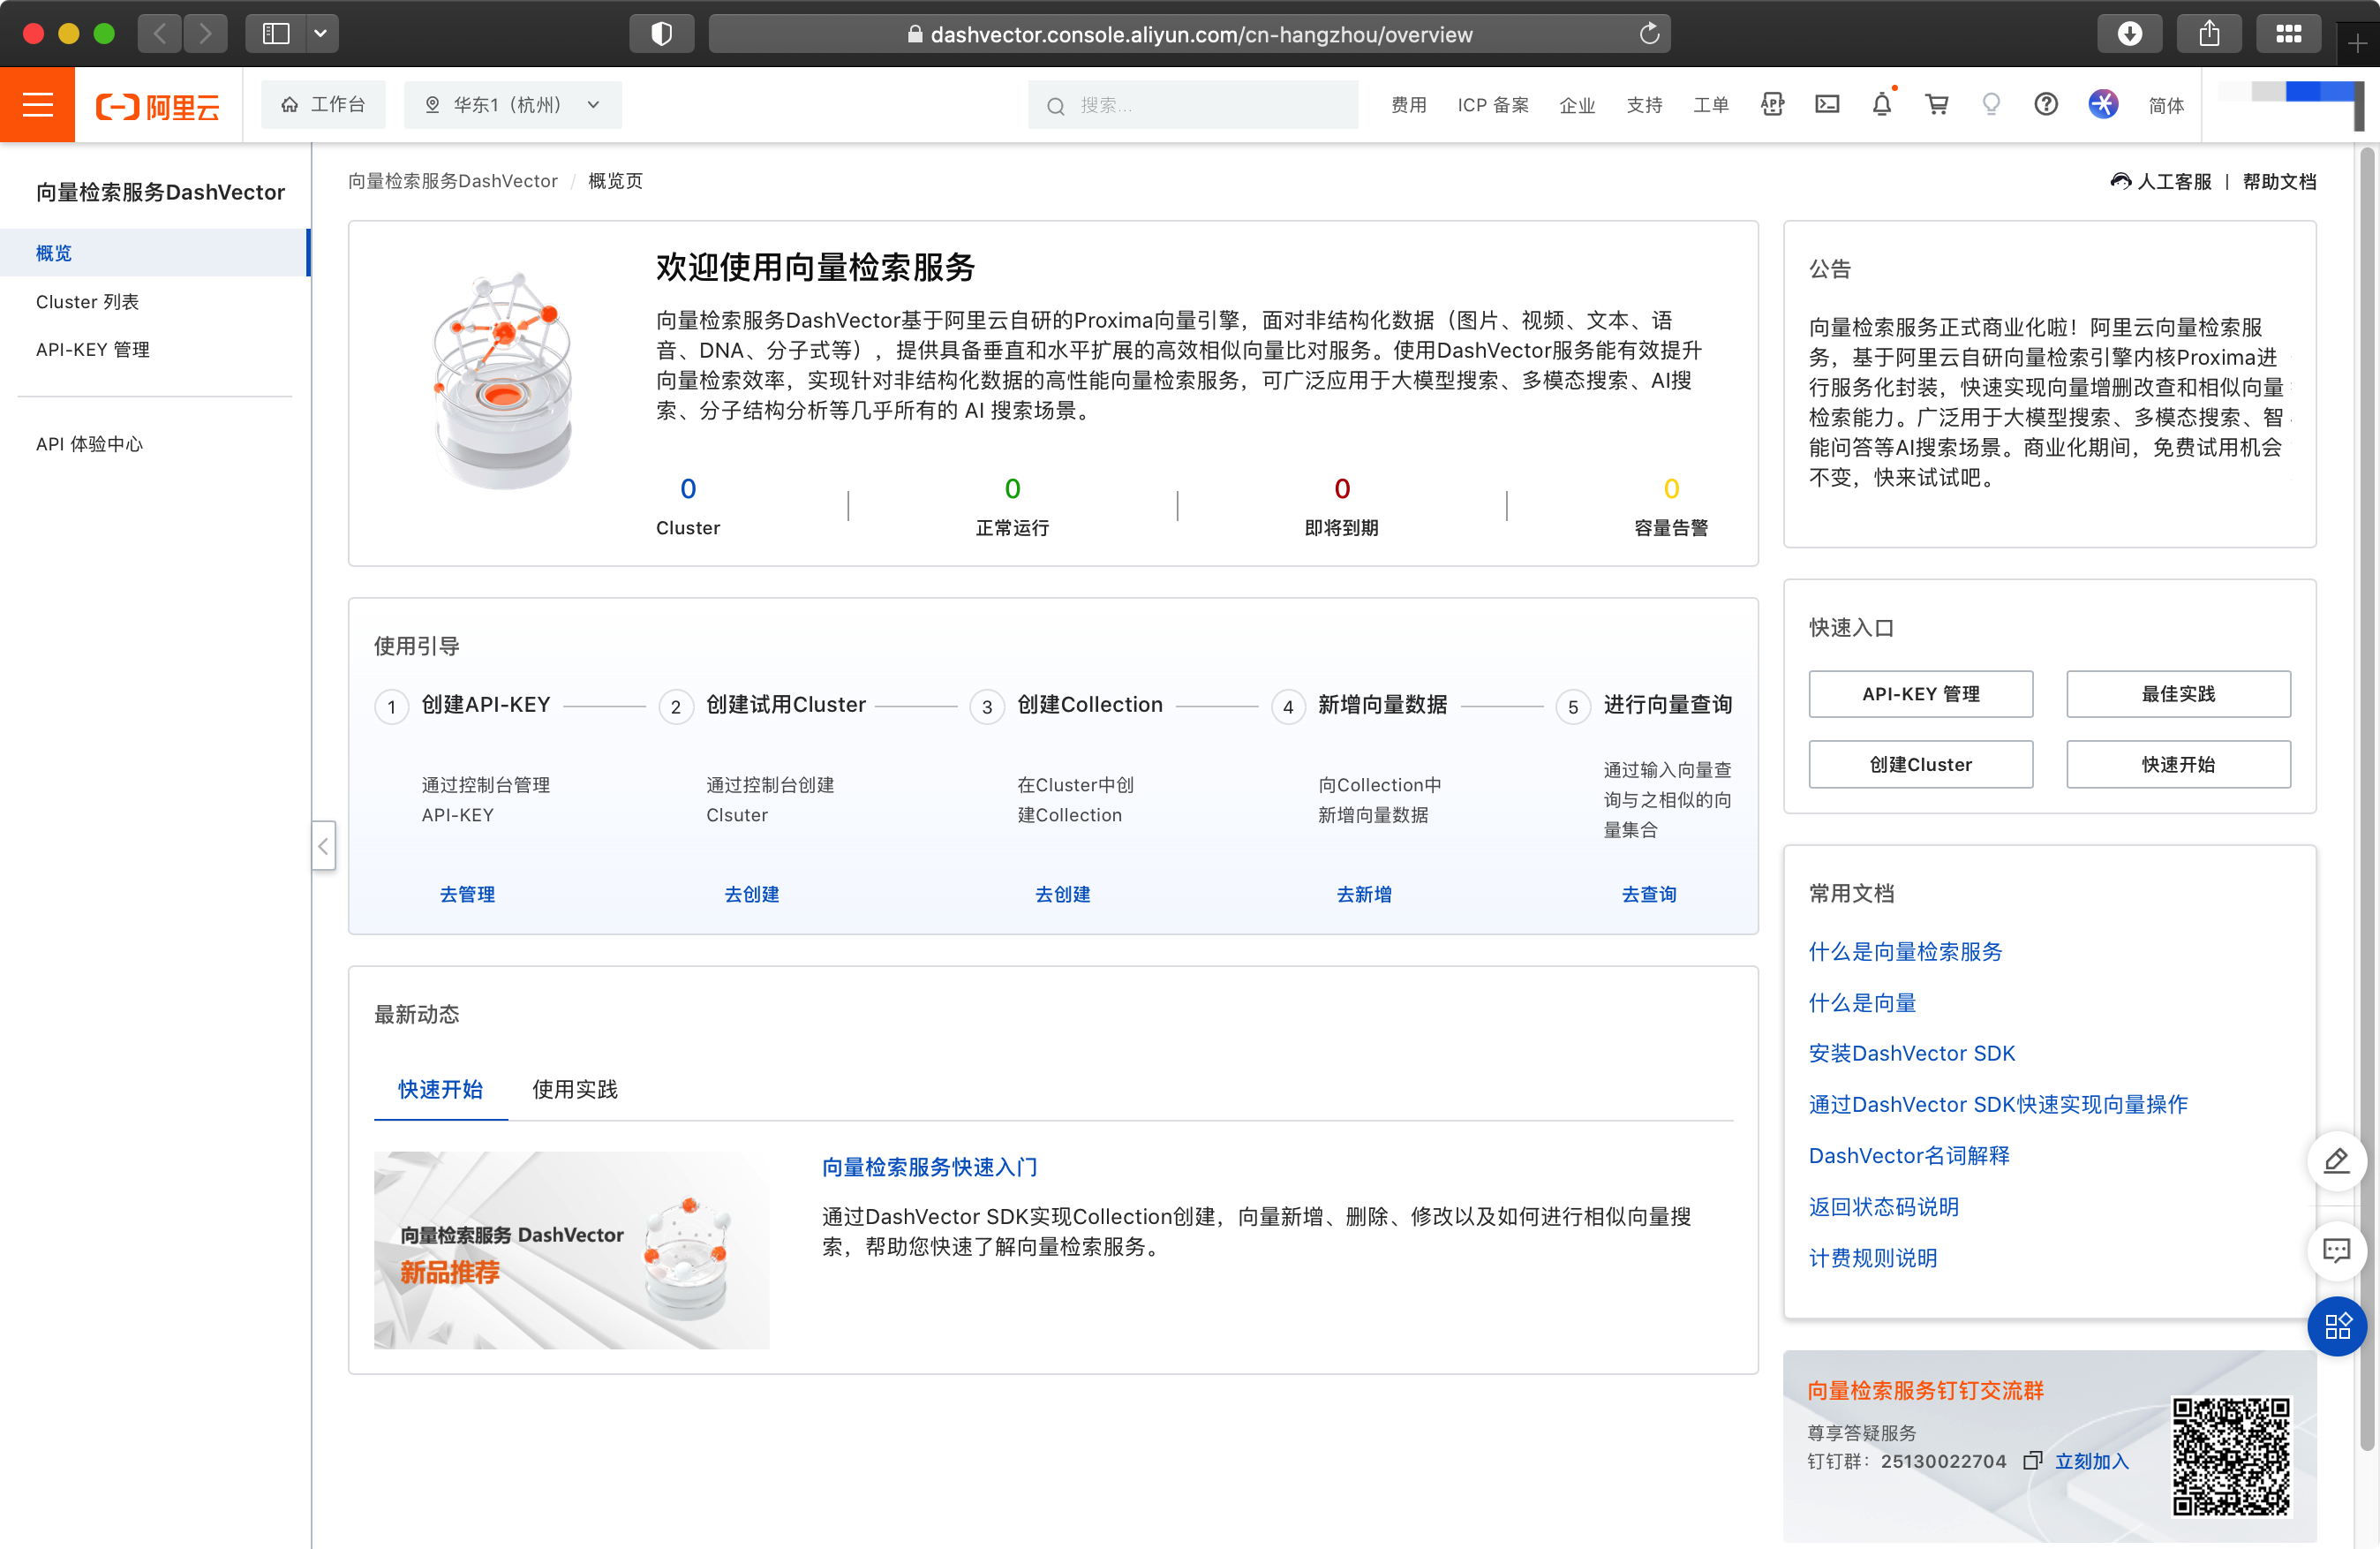Click the shopping cart icon in top bar
2380x1549 pixels.
pyautogui.click(x=1936, y=106)
